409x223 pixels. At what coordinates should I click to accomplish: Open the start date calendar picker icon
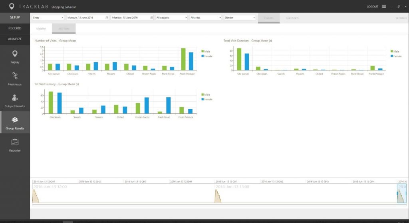(107, 18)
